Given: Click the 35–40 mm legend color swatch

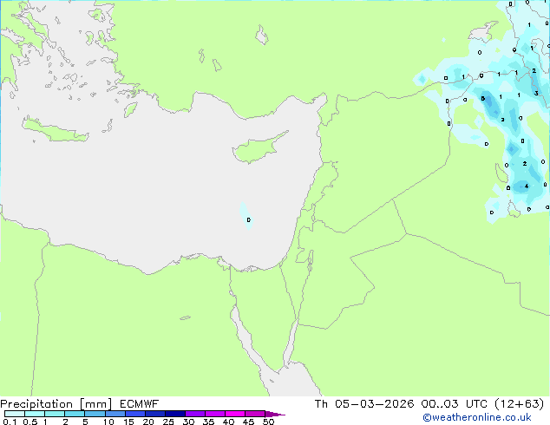Looking at the screenshot, I should [215, 414].
